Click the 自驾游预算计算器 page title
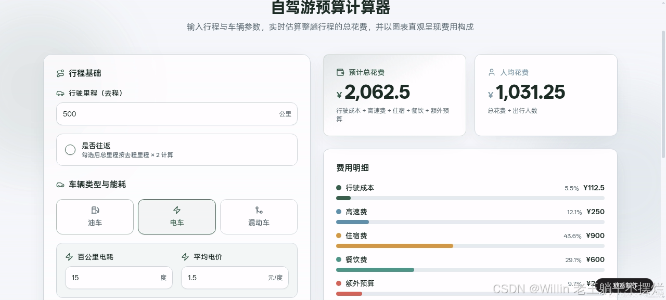 pos(330,8)
